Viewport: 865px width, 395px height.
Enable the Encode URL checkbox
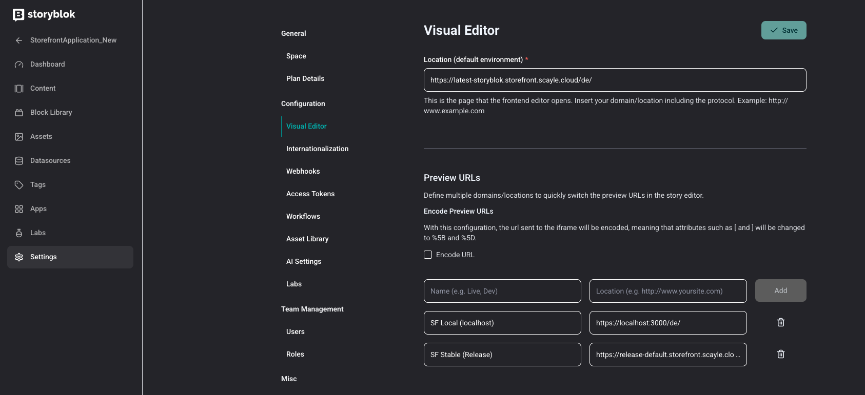pyautogui.click(x=428, y=255)
